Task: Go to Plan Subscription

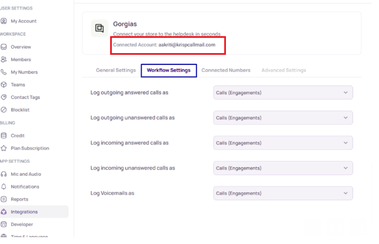Action: [30, 148]
